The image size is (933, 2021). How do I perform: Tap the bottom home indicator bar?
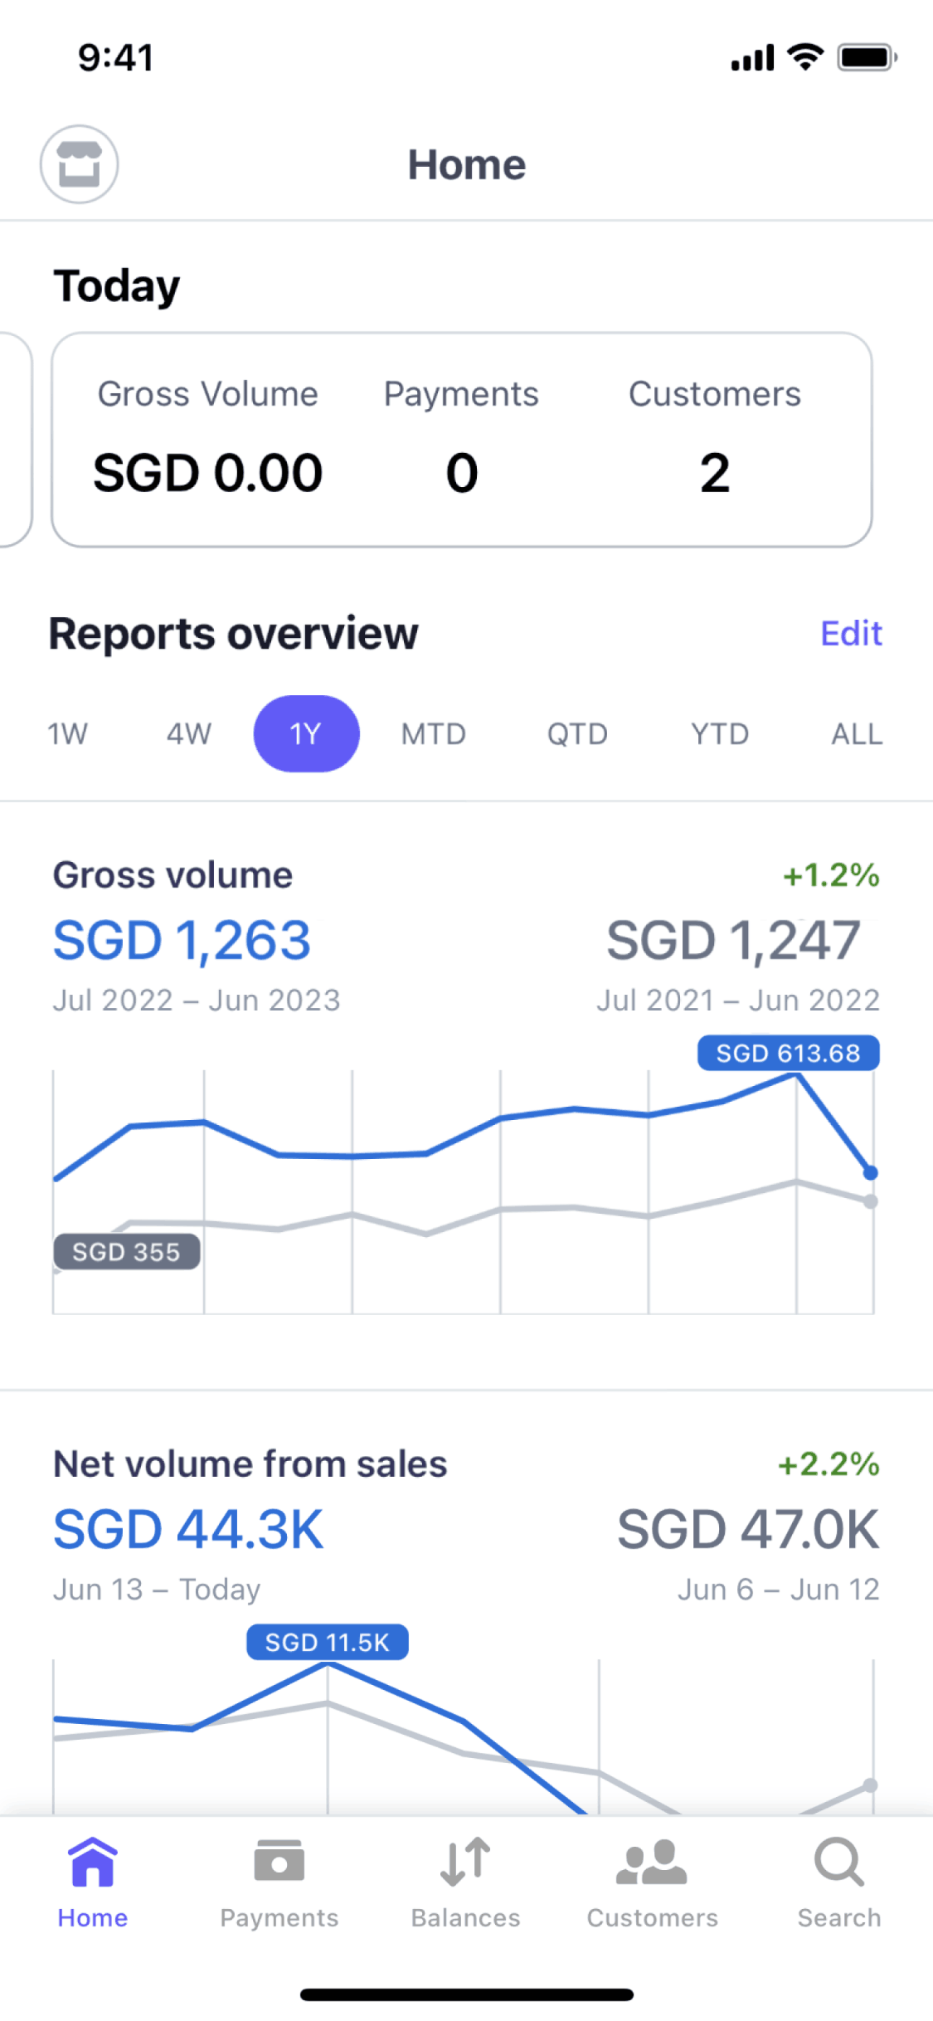[x=467, y=1994]
